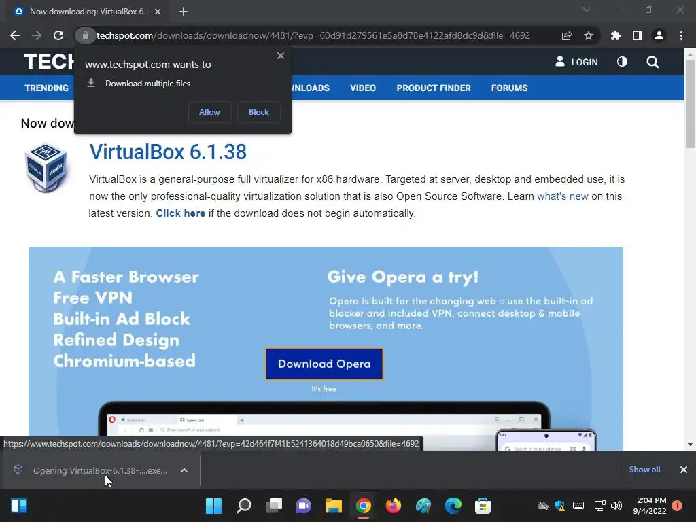This screenshot has width=696, height=522.
Task: Open the what's new link
Action: 562,196
